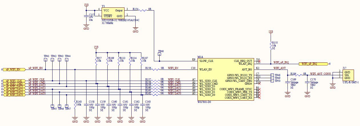
Task: Click the uP_WIFI_DAT3 yellow port
Action: click(14, 86)
